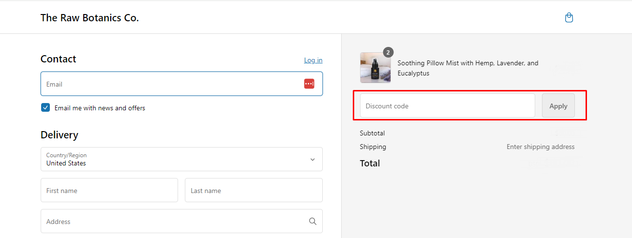Open the Country/Region dropdown

coord(181,159)
